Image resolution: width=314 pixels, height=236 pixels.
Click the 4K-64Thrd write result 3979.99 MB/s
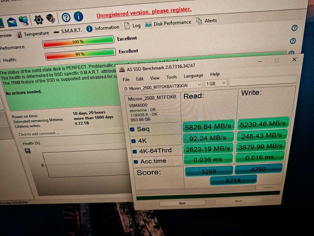tap(260, 147)
